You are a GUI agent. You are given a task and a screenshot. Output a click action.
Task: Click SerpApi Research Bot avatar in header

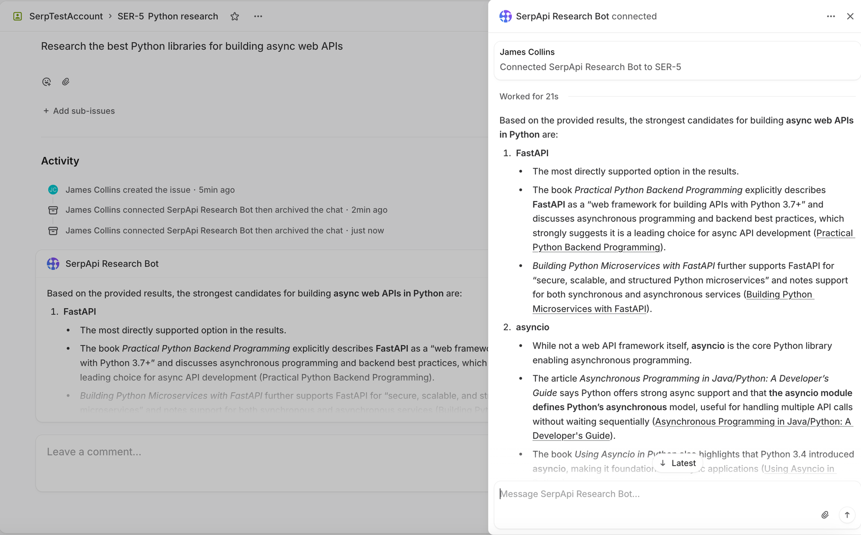click(505, 16)
